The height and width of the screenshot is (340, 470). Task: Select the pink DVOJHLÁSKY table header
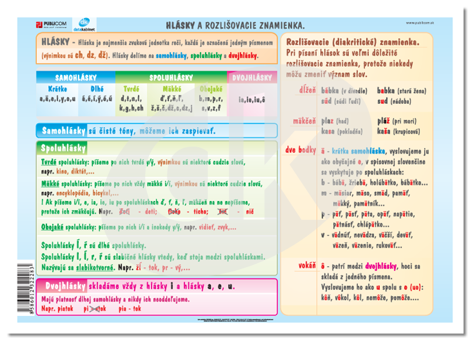coord(252,78)
